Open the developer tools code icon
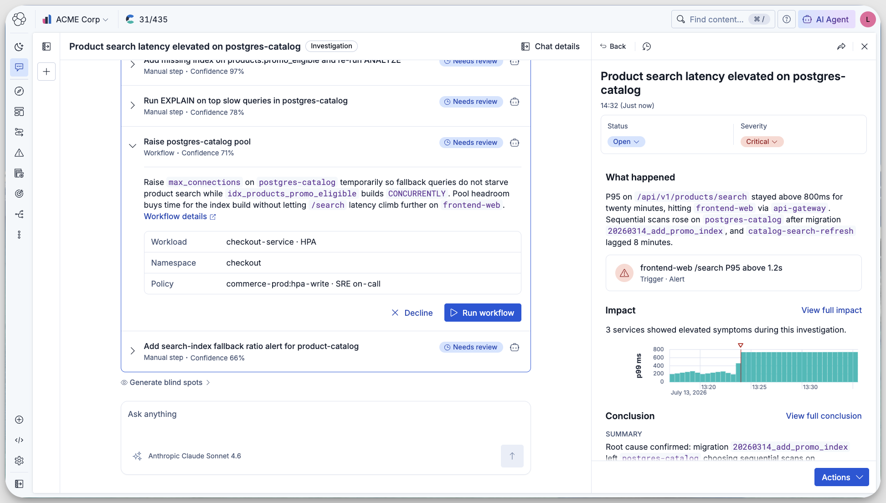886x503 pixels. pyautogui.click(x=19, y=440)
